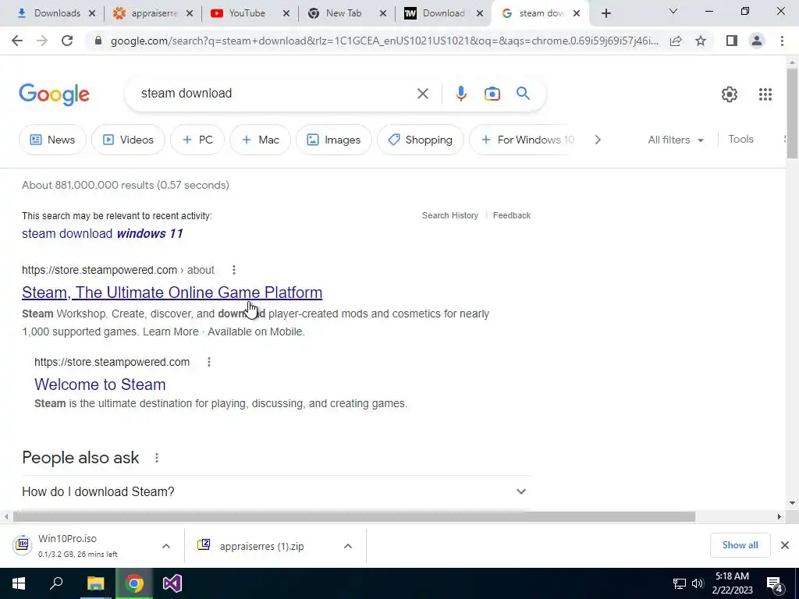Open options for Welcome to Steam result

(x=209, y=362)
